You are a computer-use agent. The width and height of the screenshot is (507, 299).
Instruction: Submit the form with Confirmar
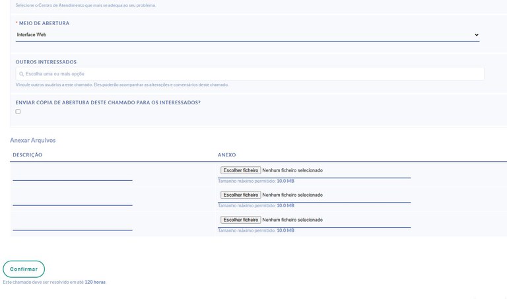tap(24, 269)
